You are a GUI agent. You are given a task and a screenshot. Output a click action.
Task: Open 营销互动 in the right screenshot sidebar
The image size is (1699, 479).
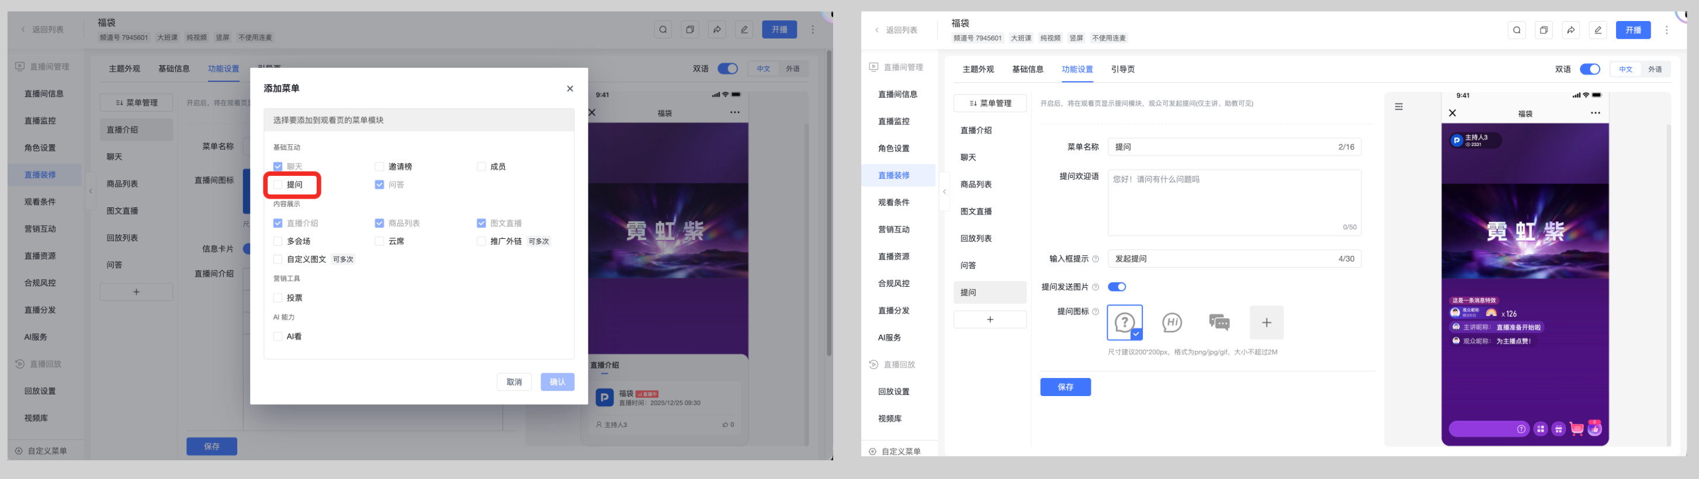click(894, 230)
